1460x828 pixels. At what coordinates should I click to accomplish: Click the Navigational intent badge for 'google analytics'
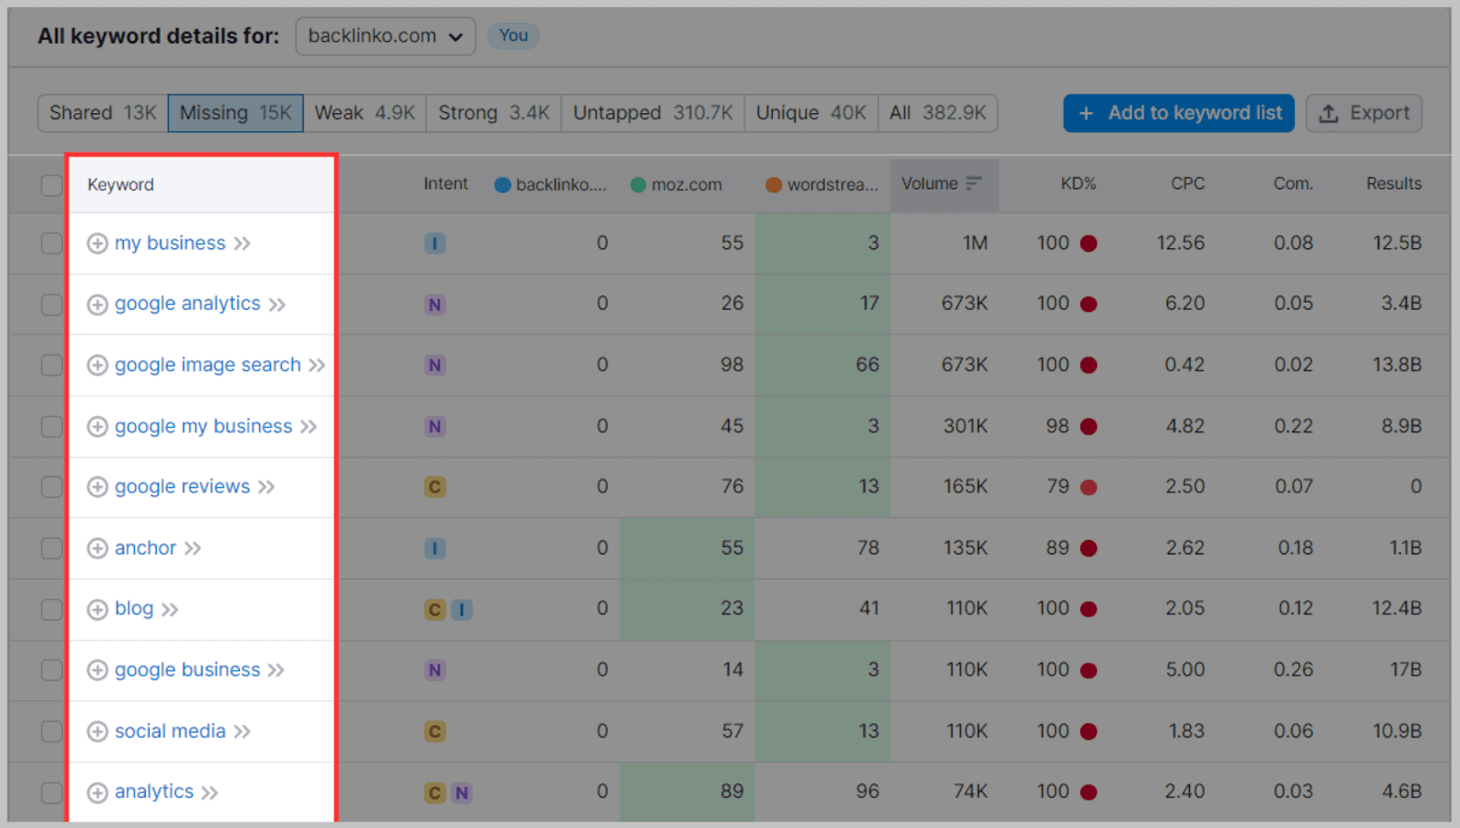point(435,305)
